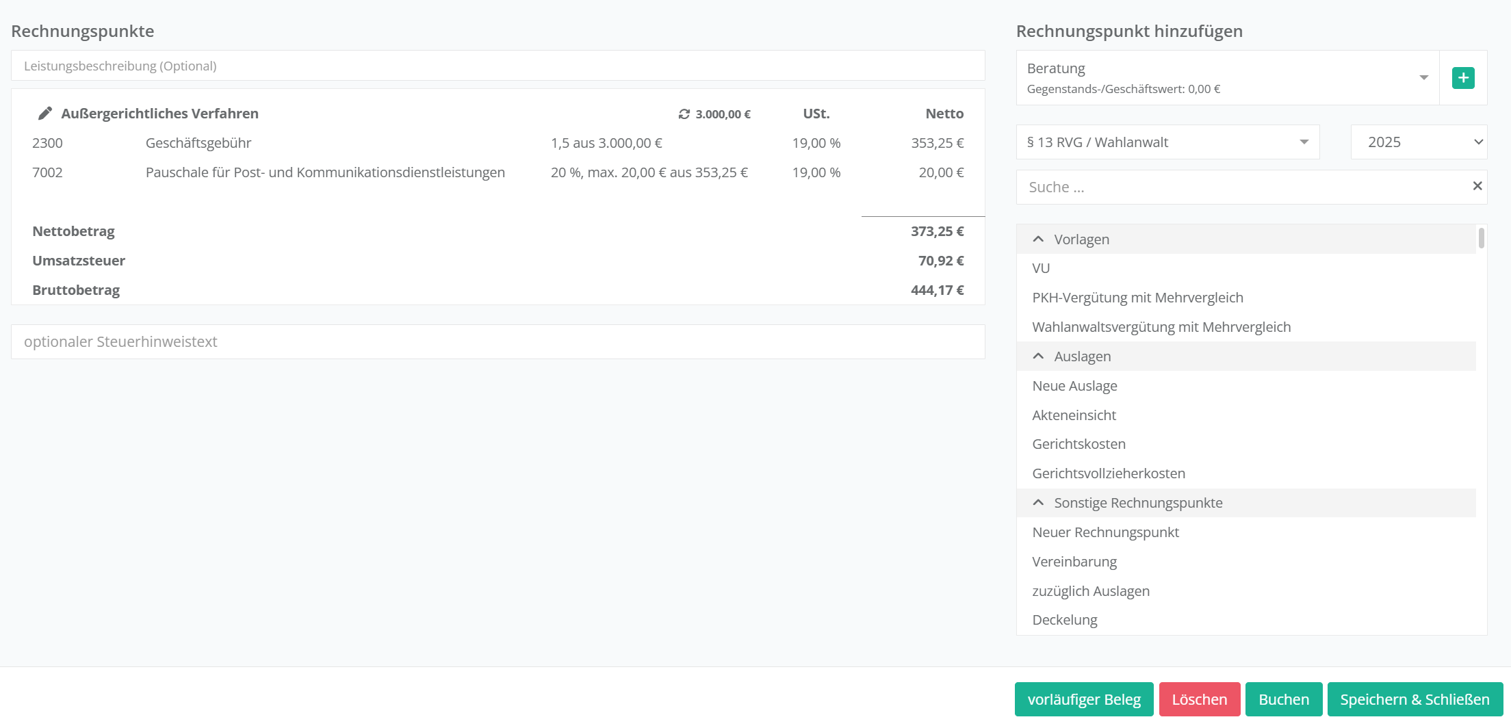Collapse the Sonstige Rechnungspunkte section

[1038, 503]
